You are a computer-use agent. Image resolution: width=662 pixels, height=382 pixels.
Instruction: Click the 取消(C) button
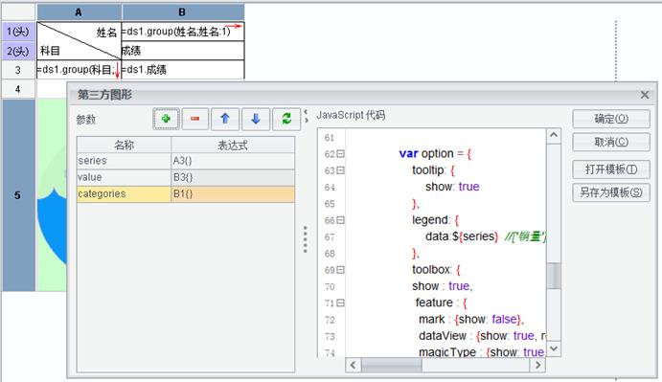pos(611,142)
